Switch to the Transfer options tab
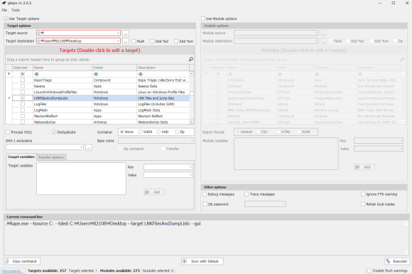The width and height of the screenshot is (412, 274). [x=51, y=157]
